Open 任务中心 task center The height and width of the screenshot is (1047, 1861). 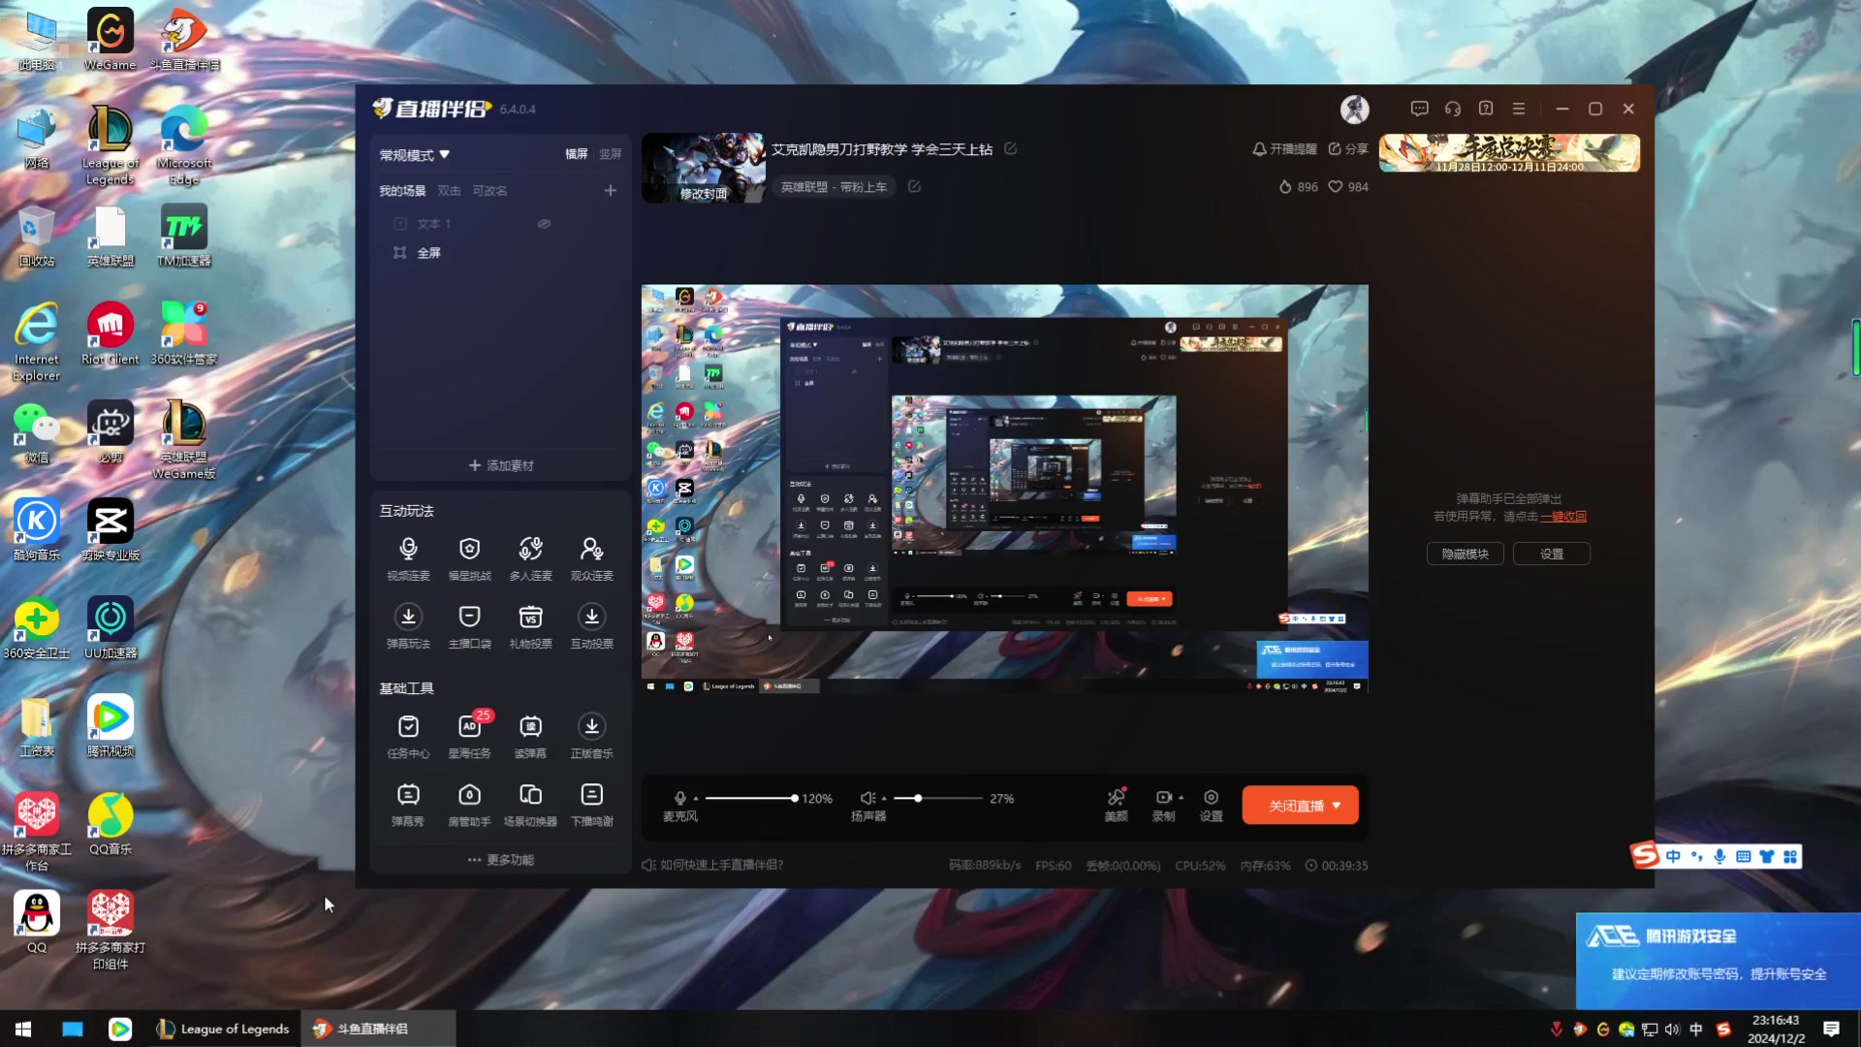point(408,736)
